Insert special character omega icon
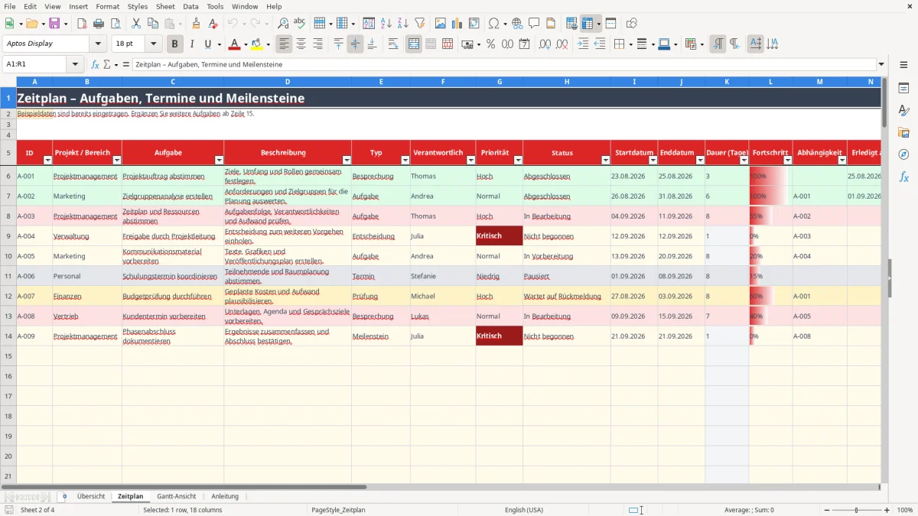Image resolution: width=918 pixels, height=516 pixels. click(x=493, y=24)
